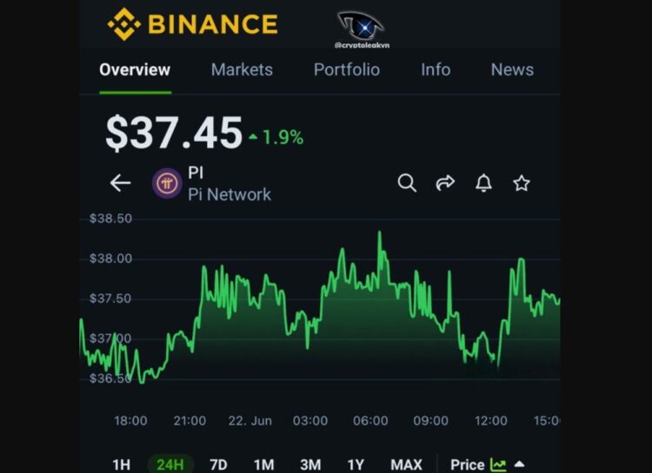This screenshot has height=473, width=652.
Task: Click the Pi Network coin logo
Action: [x=167, y=183]
